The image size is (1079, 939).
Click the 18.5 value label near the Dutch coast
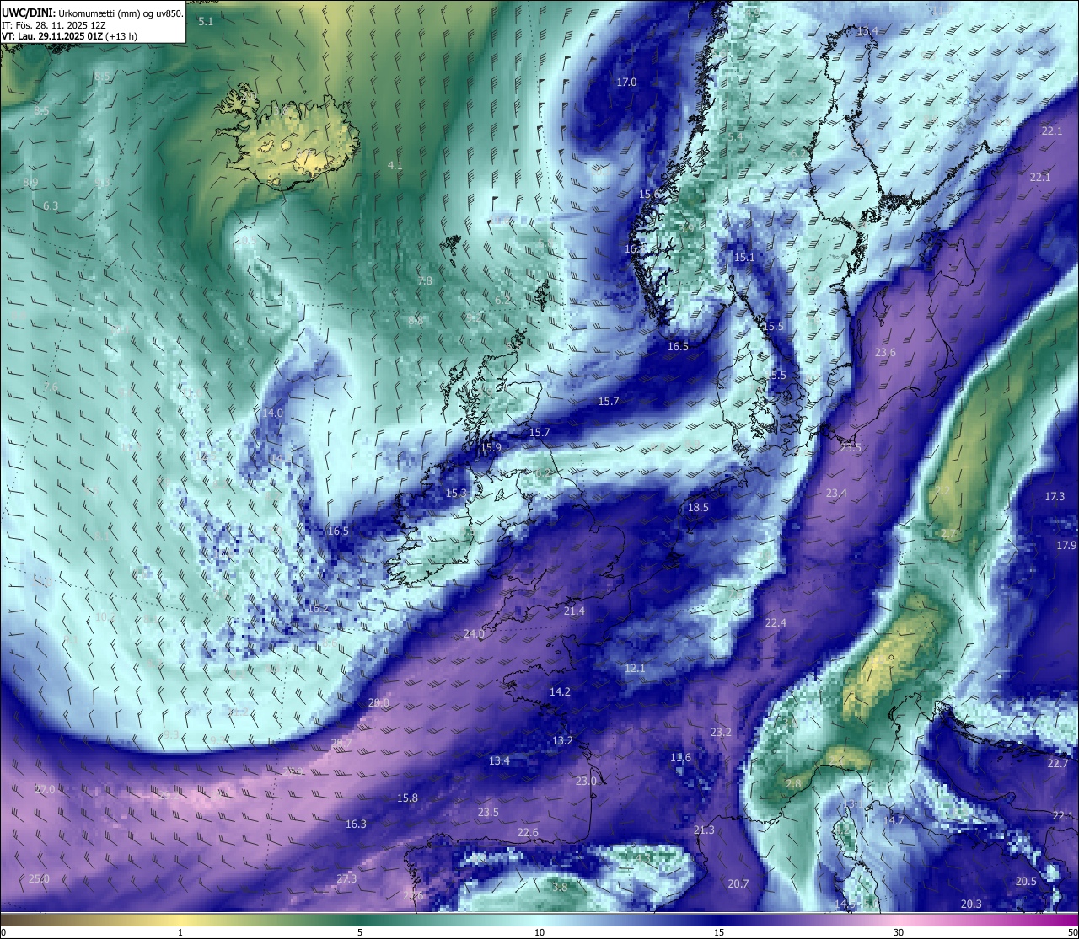[x=698, y=507]
